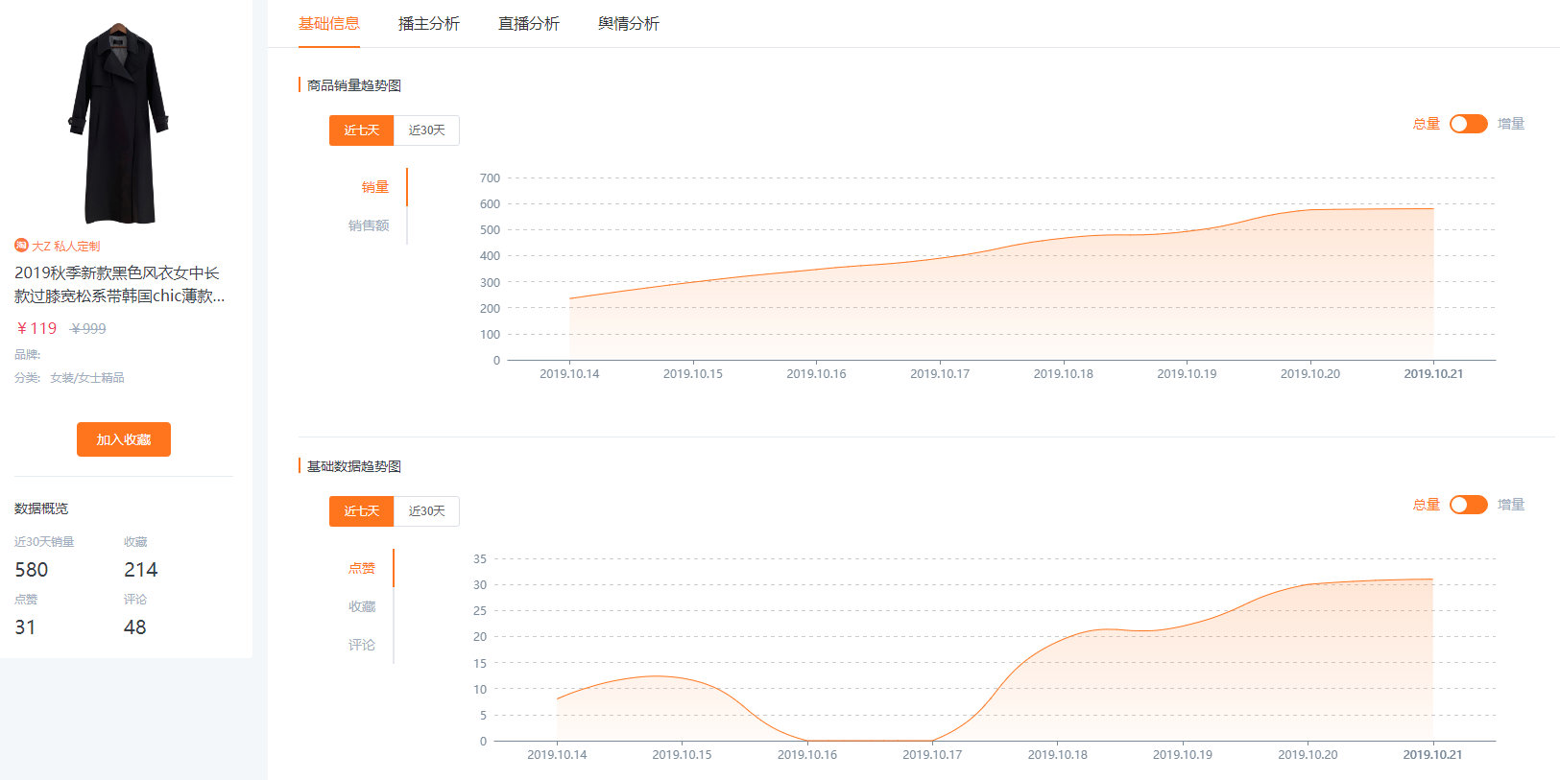Switch to 直播分析 tab
1560x780 pixels.
pyautogui.click(x=529, y=24)
